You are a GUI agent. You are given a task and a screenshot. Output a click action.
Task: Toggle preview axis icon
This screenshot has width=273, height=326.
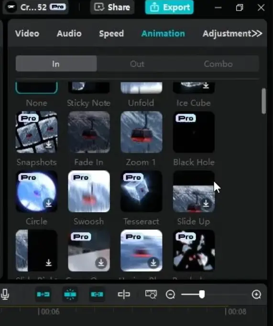(124, 294)
